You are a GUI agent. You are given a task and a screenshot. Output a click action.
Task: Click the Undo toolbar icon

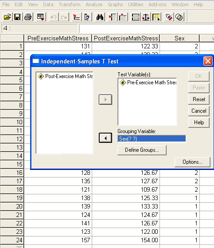[x=54, y=17]
